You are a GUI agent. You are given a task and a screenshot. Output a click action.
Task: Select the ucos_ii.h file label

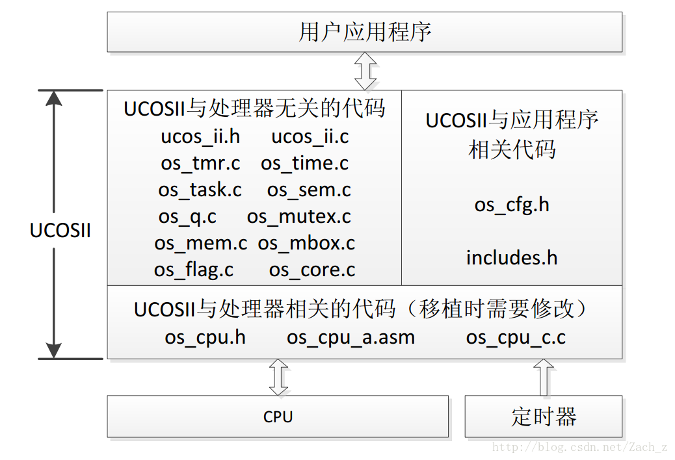200,137
